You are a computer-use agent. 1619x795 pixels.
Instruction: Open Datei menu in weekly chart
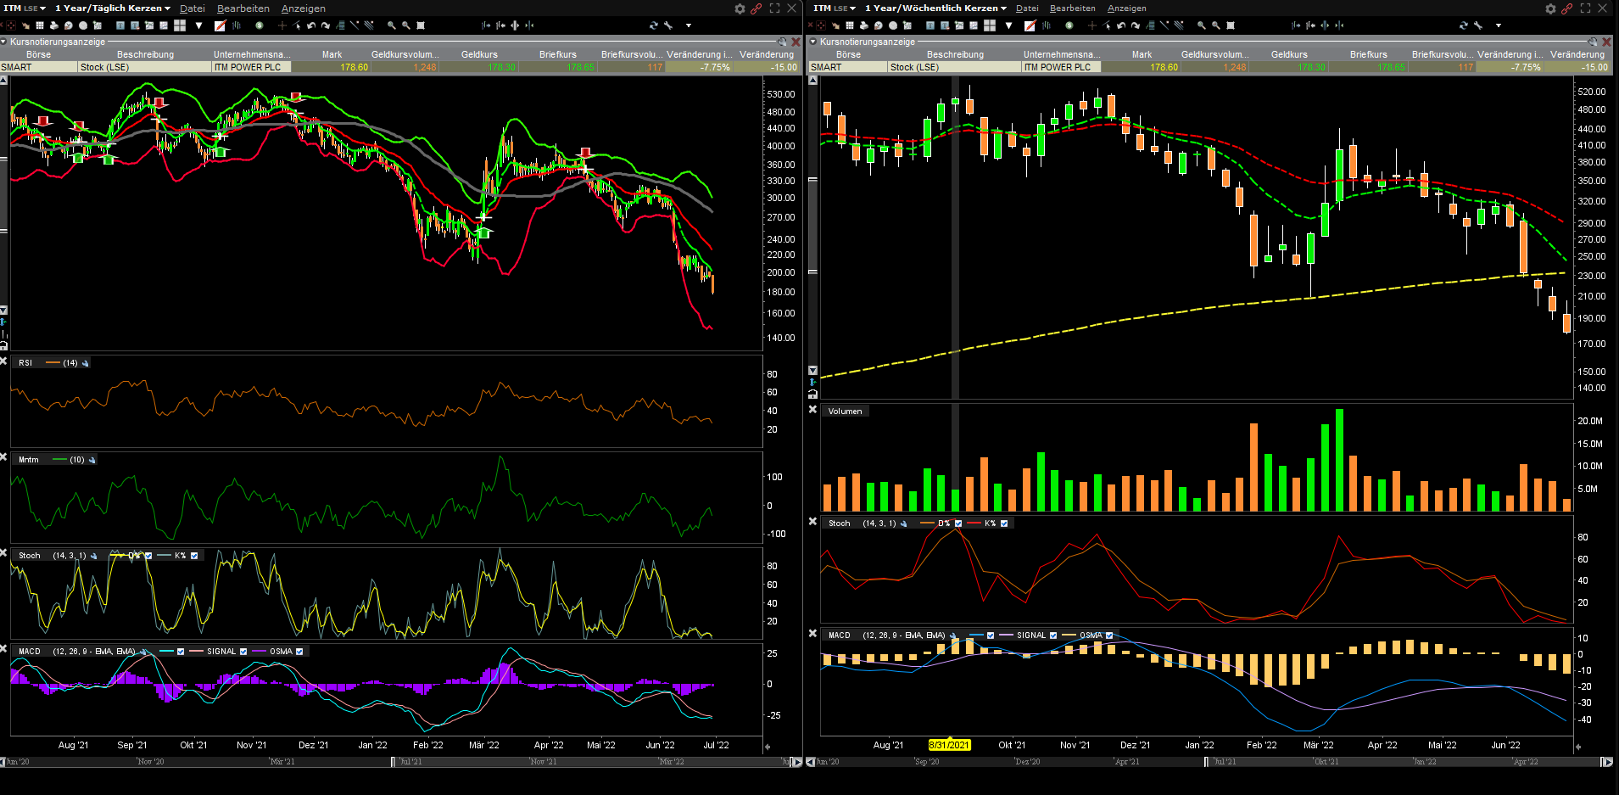pyautogui.click(x=1027, y=8)
